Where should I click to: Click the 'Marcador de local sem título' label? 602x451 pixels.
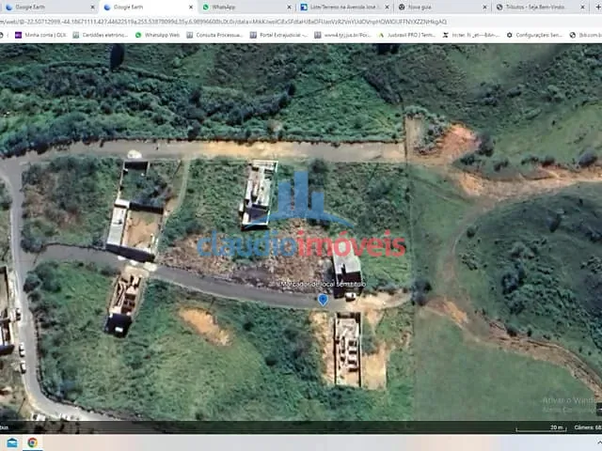click(x=323, y=284)
